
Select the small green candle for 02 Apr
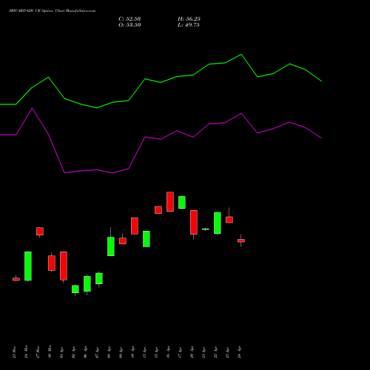pos(75,289)
